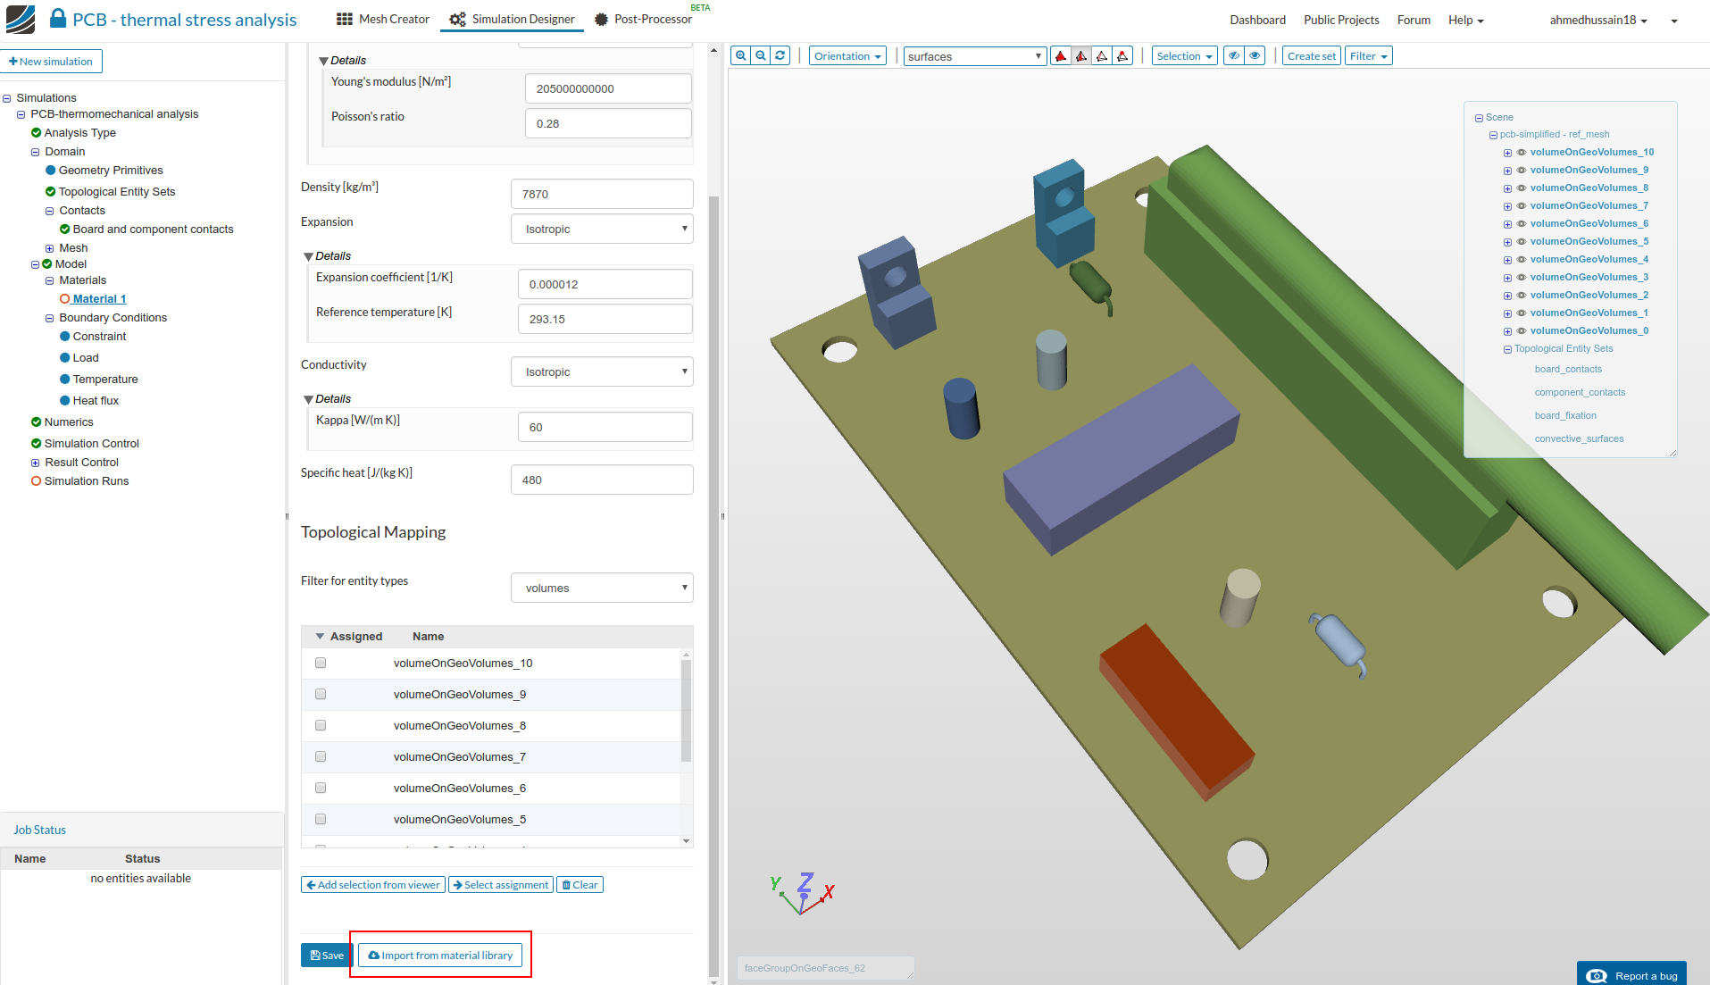Check the volumeOnGeoVolumes_10 assignment checkbox
The image size is (1710, 985).
tap(321, 663)
